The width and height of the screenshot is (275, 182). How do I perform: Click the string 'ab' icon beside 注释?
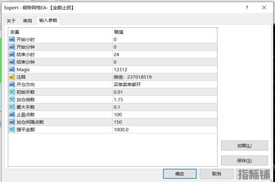pyautogui.click(x=12, y=77)
